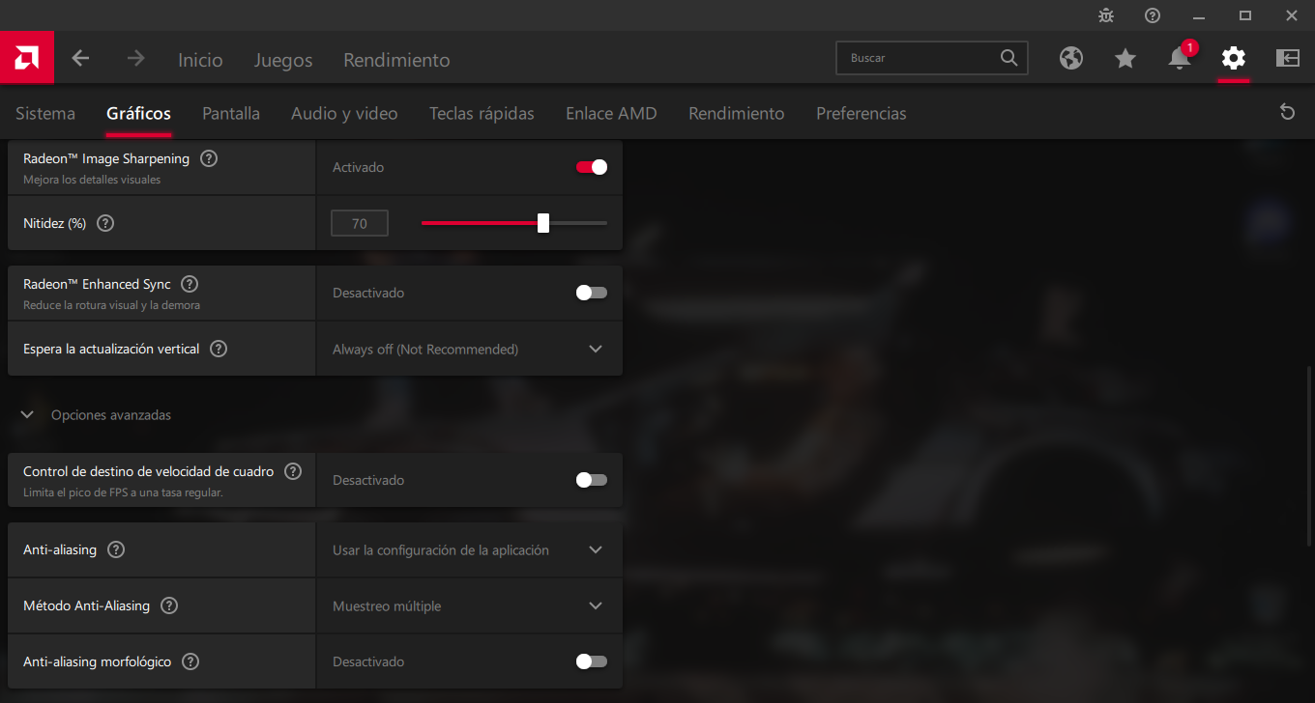1315x703 pixels.
Task: Click the Nitidez slider track
Action: (514, 223)
